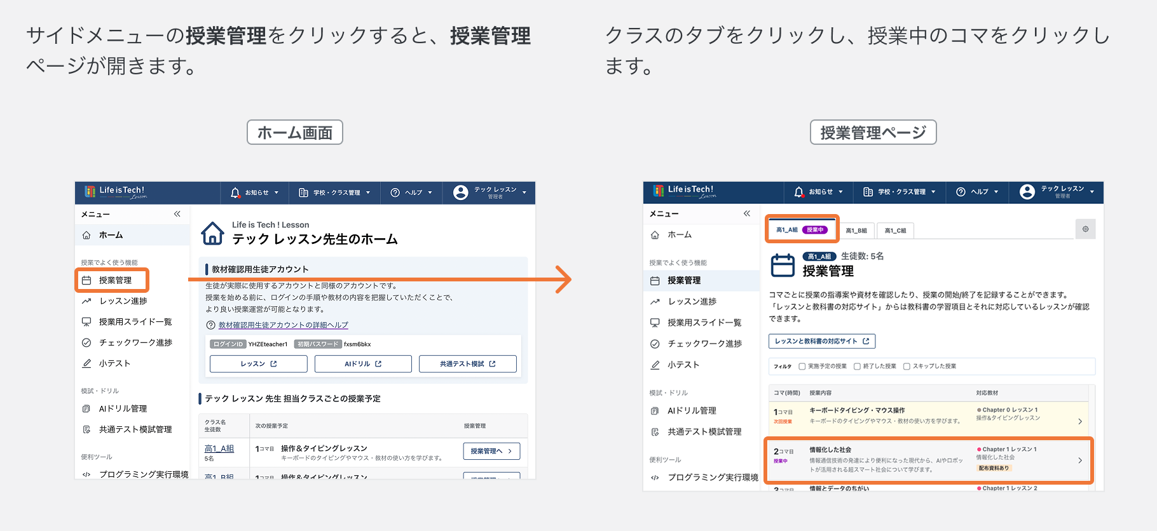Click the help question-mark icon on 授業管理 page header
The image size is (1157, 531).
click(x=961, y=192)
